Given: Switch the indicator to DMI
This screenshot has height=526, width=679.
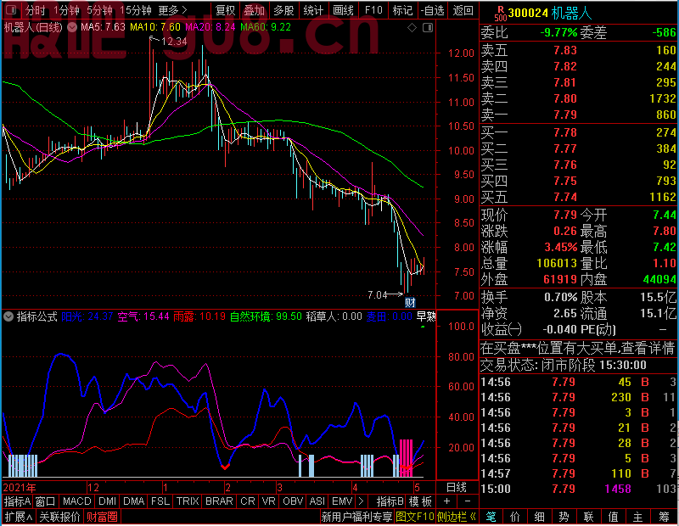Looking at the screenshot, I should click(x=108, y=501).
